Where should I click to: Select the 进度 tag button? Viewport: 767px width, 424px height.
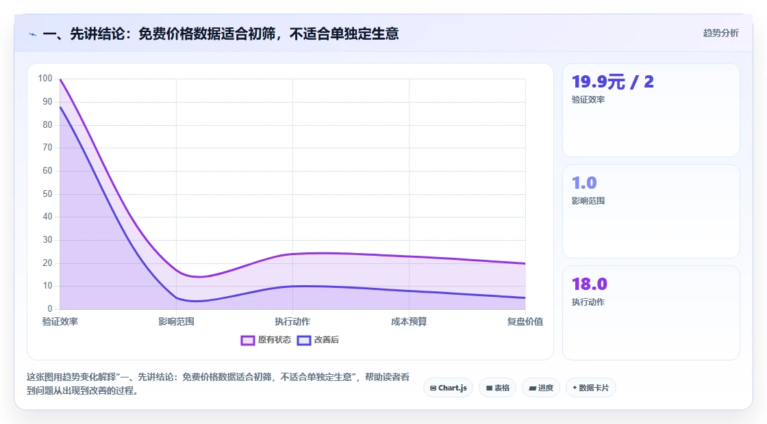(541, 388)
